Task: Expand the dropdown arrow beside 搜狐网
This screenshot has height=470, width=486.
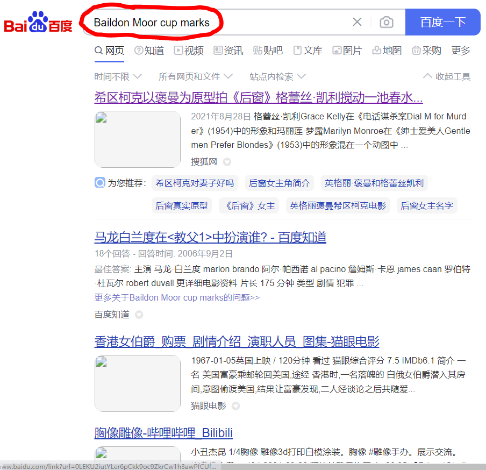Action: click(x=227, y=162)
